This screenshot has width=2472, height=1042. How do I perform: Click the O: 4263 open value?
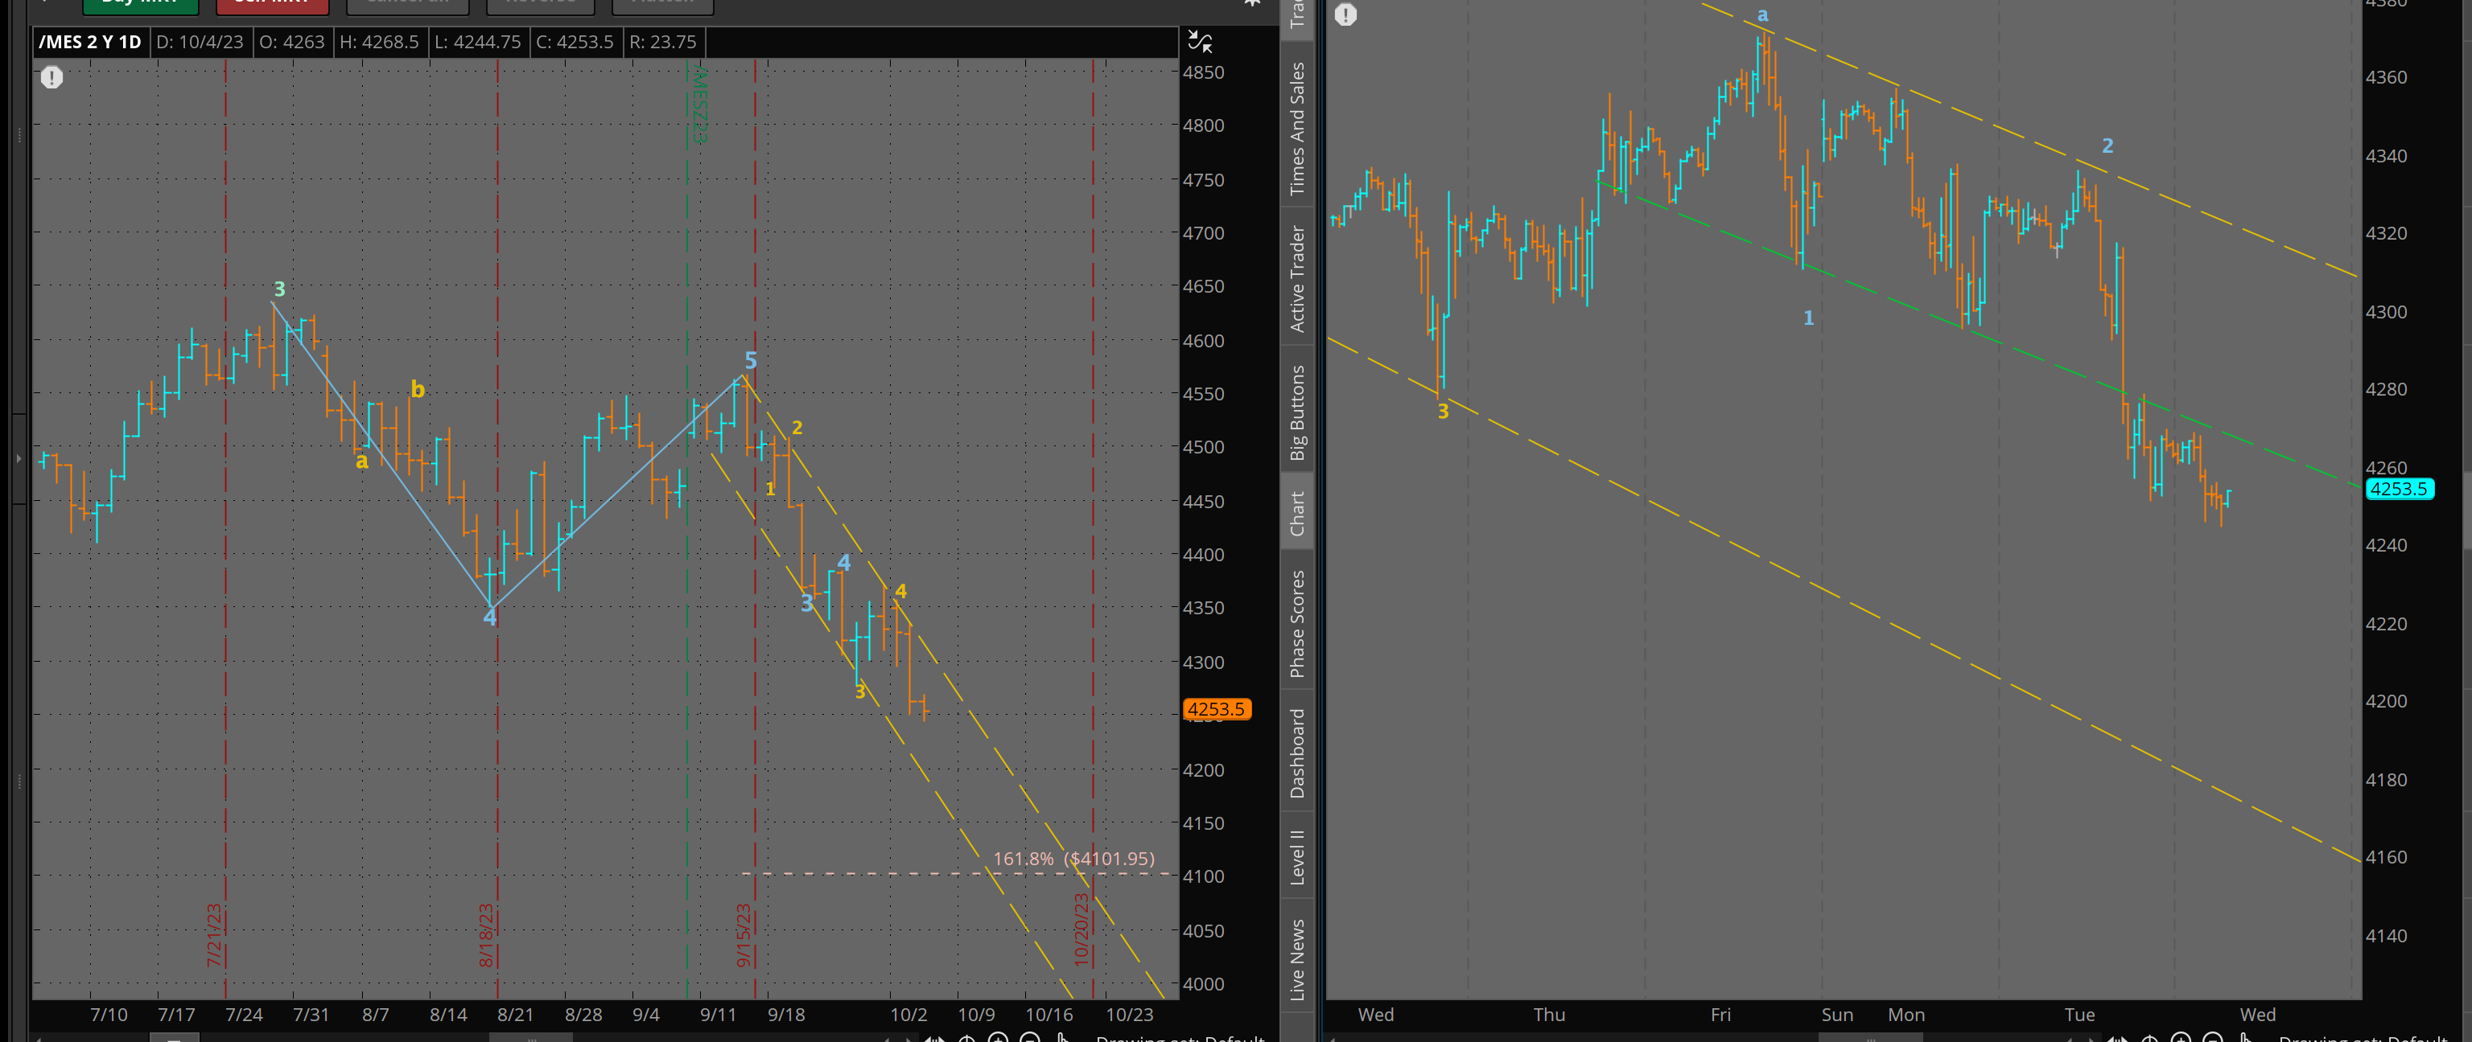click(x=292, y=42)
